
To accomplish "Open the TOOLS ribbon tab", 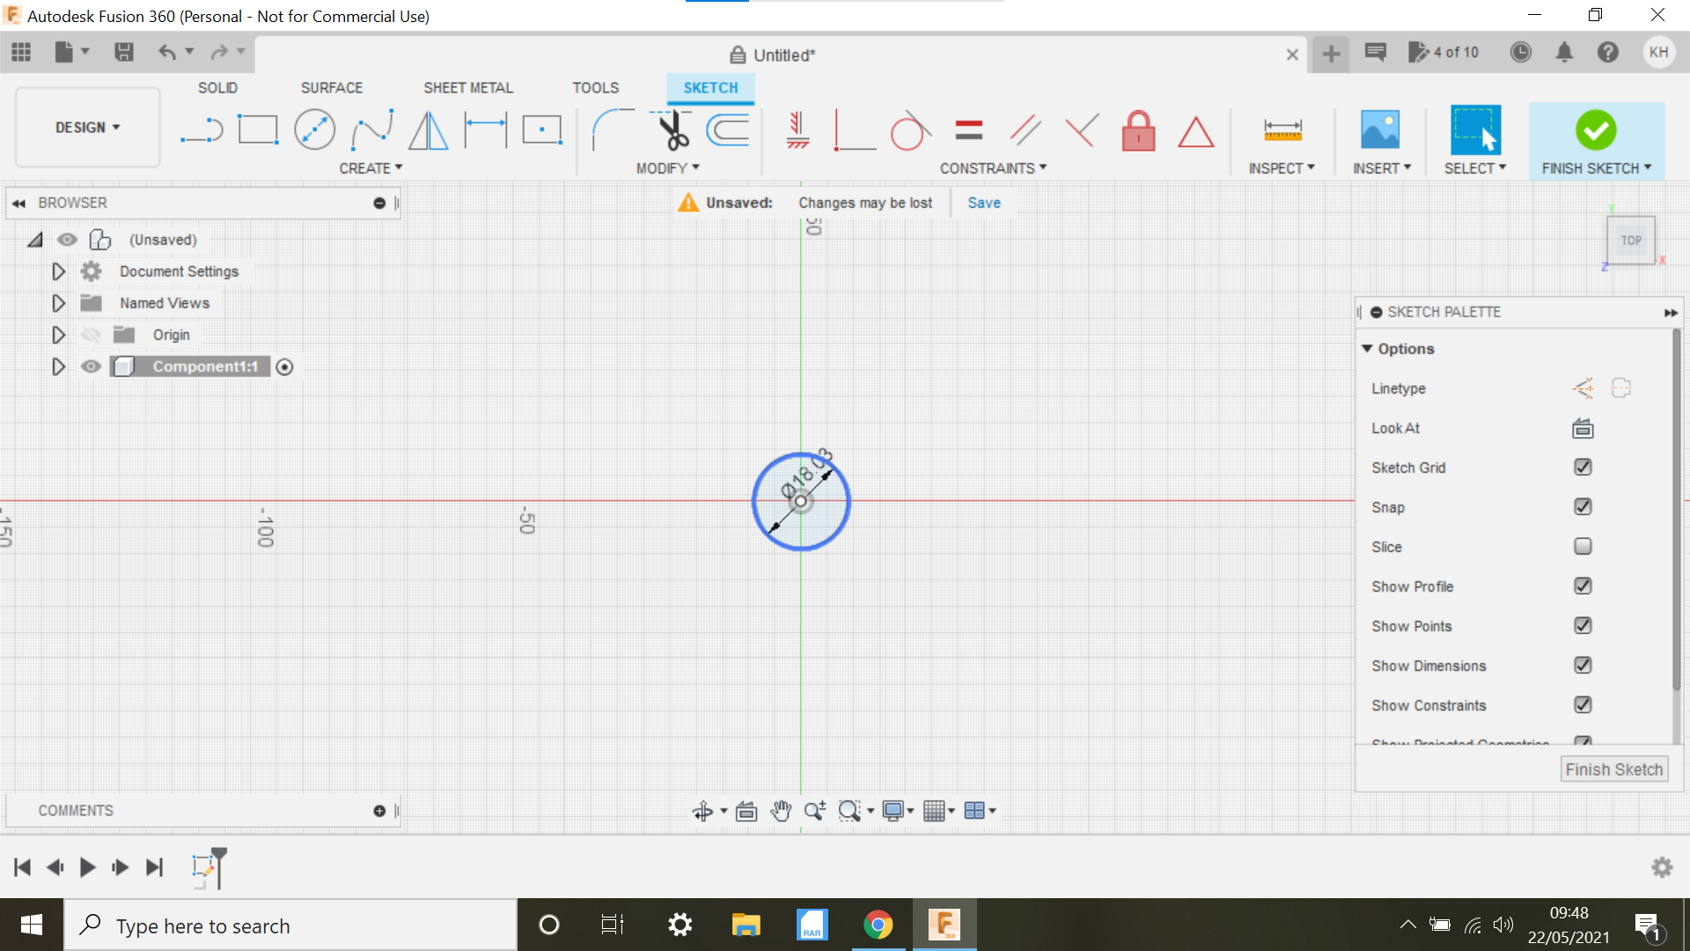I will coord(596,87).
